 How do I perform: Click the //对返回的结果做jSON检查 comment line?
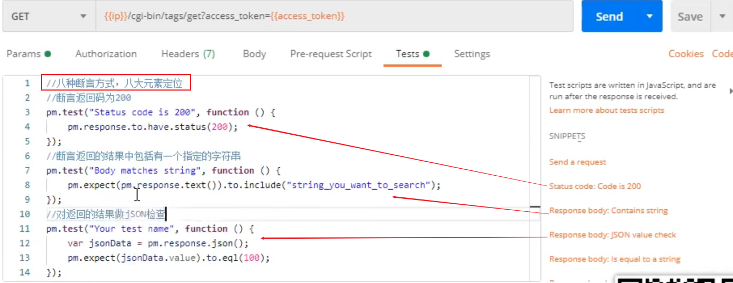(106, 214)
